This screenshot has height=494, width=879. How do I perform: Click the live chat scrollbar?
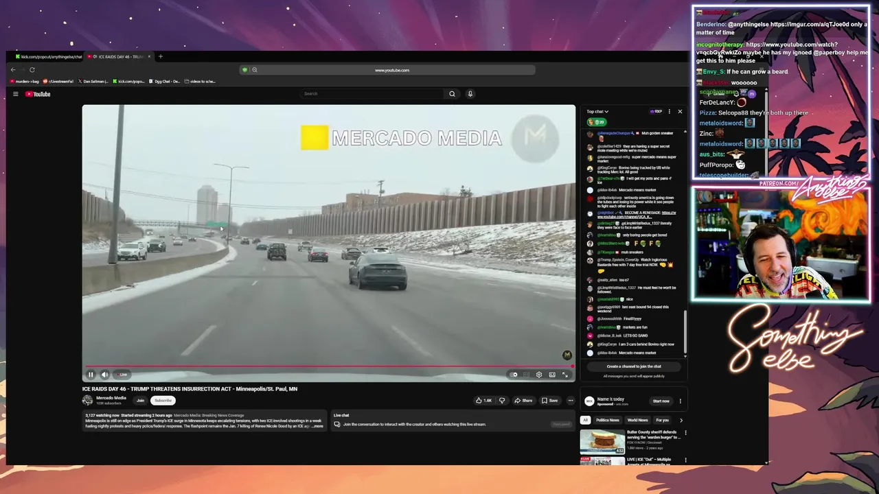point(685,333)
